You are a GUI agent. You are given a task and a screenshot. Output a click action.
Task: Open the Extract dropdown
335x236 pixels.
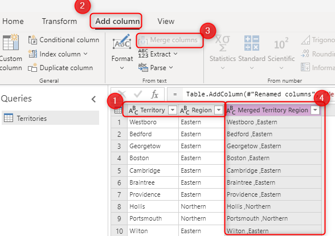click(175, 54)
